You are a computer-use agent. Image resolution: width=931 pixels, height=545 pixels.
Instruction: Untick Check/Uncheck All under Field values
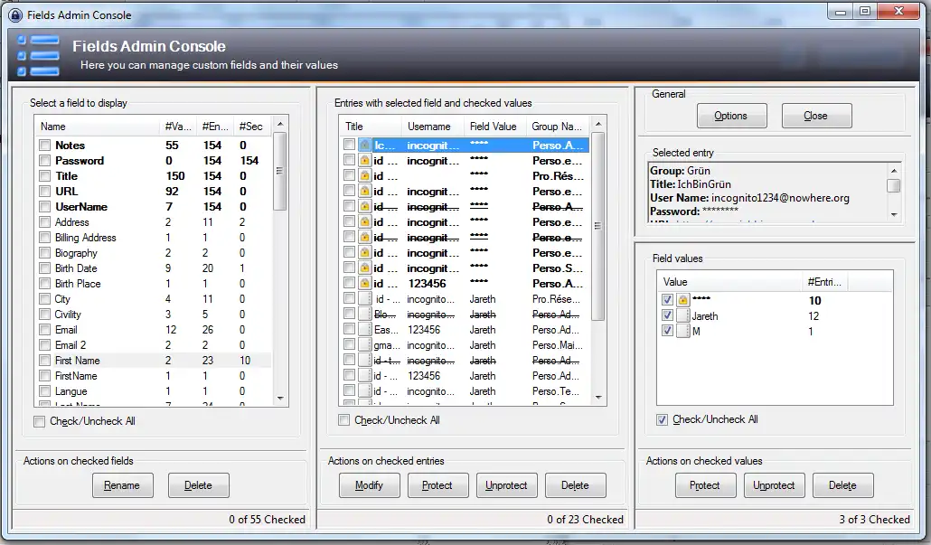point(662,419)
